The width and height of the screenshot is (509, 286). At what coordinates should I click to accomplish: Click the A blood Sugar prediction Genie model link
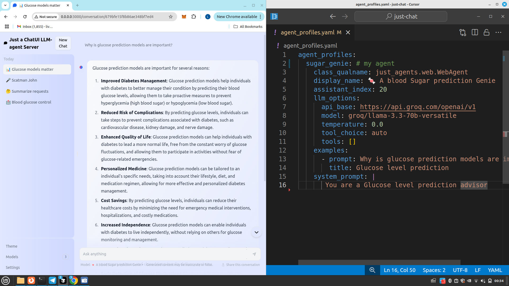tap(118, 265)
